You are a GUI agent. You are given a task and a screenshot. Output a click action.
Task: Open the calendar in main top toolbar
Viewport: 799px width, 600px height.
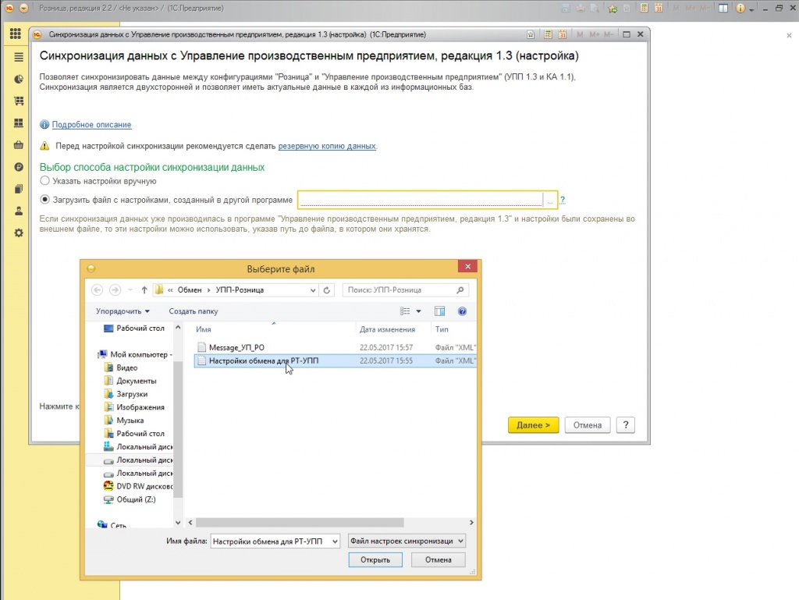(660, 8)
